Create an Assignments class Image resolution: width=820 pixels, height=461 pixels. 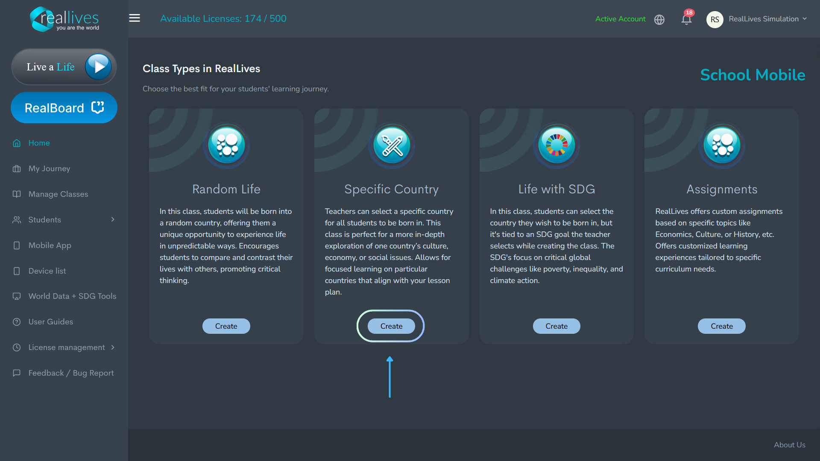pyautogui.click(x=722, y=326)
